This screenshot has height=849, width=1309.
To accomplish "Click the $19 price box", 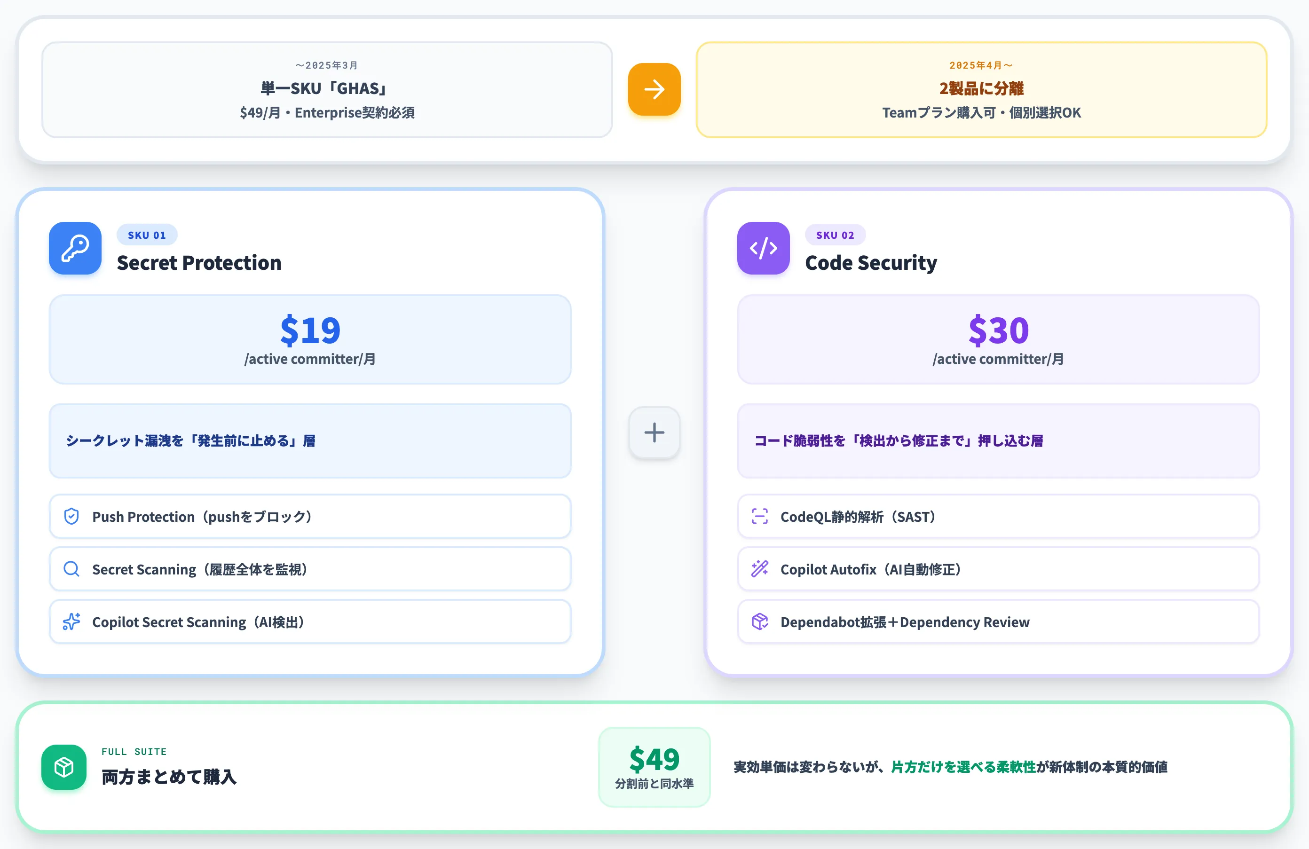I will 310,339.
